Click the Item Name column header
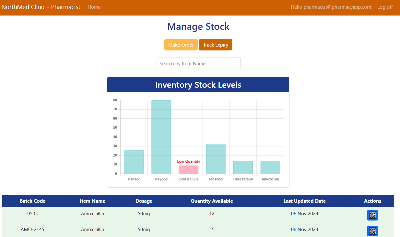Screen dimensions: 400x237 [93, 201]
